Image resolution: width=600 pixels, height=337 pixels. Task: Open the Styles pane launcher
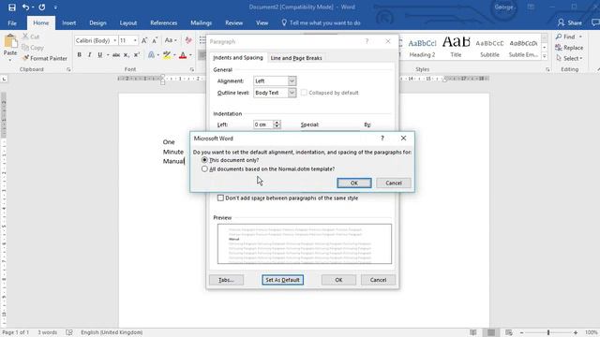point(547,69)
